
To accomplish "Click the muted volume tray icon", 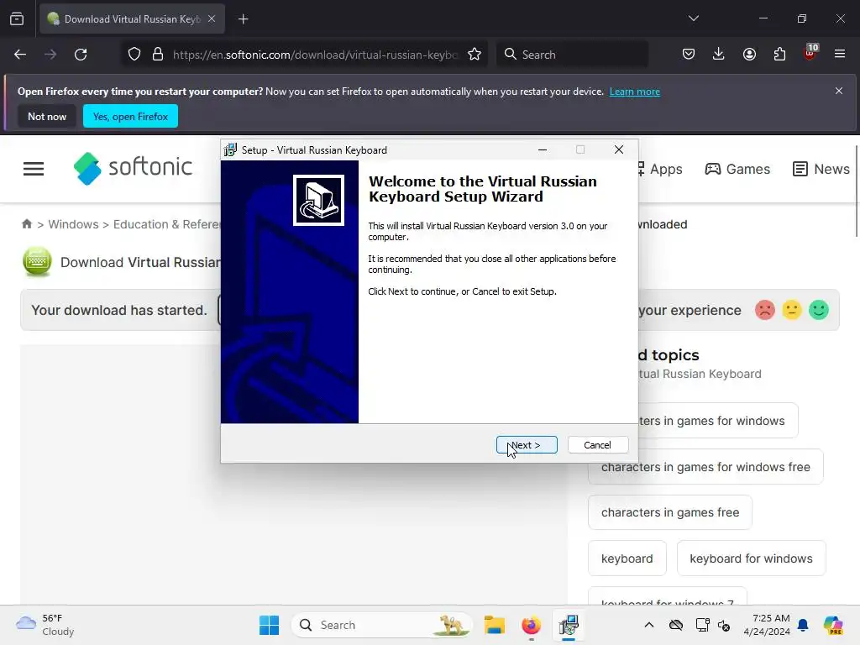I will coord(724,625).
